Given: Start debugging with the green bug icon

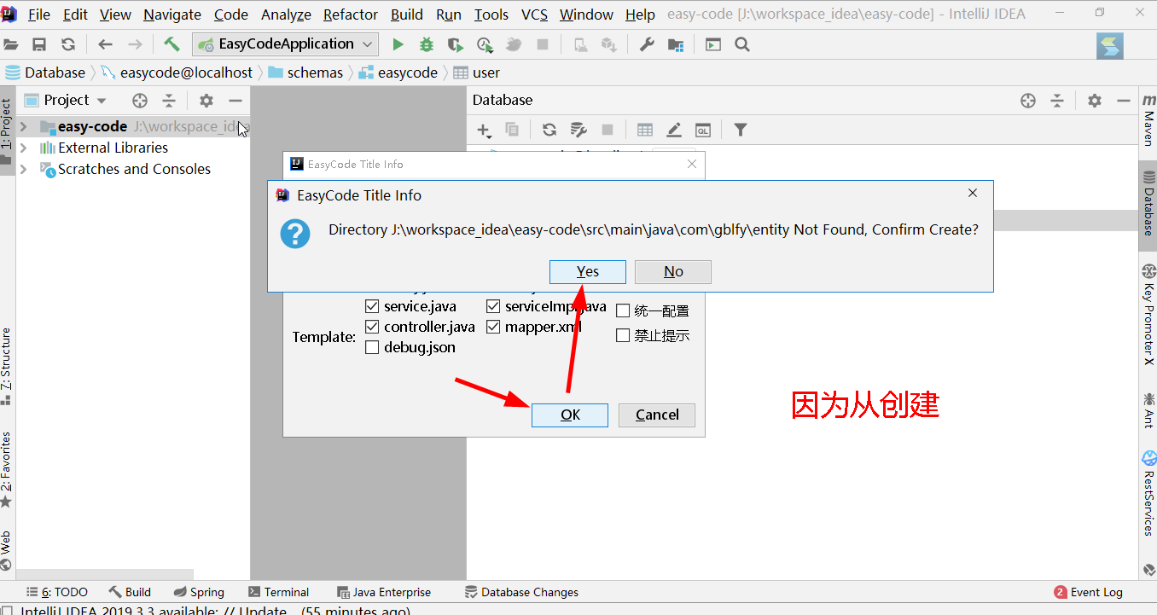Looking at the screenshot, I should click(x=427, y=44).
